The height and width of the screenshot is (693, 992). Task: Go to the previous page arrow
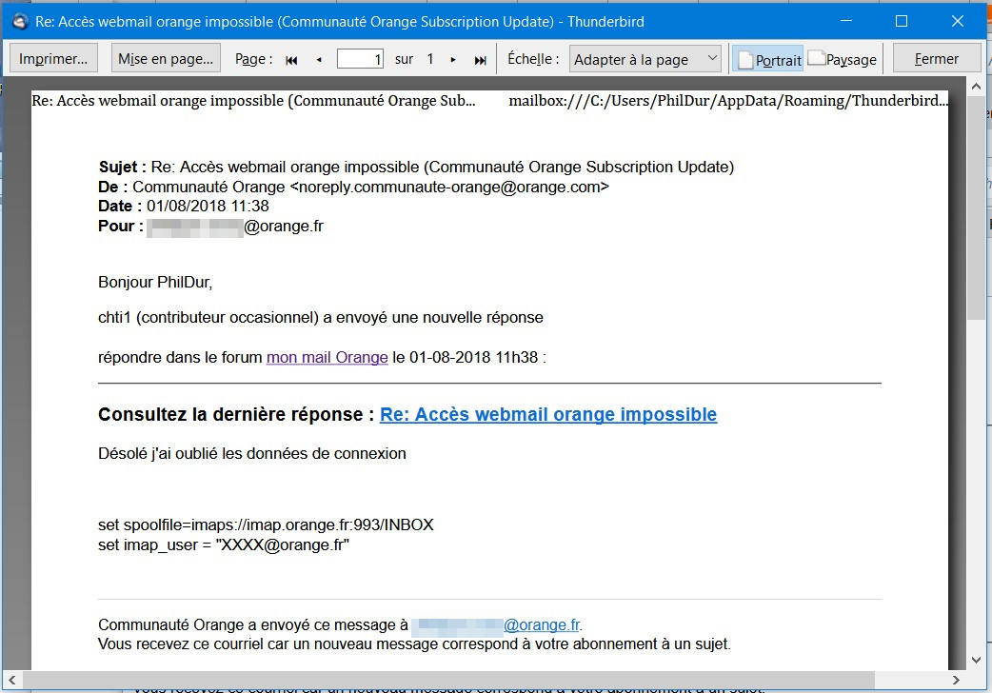[319, 60]
